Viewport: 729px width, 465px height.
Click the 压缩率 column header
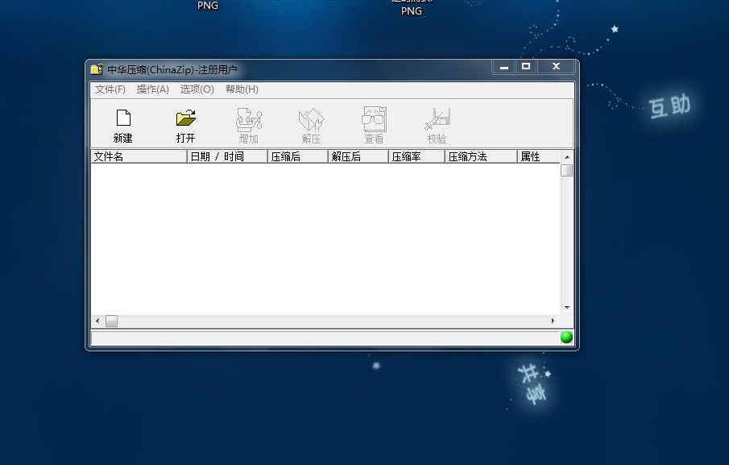[x=417, y=156]
